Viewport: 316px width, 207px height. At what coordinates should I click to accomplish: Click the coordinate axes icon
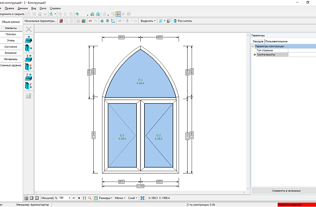coord(113,21)
